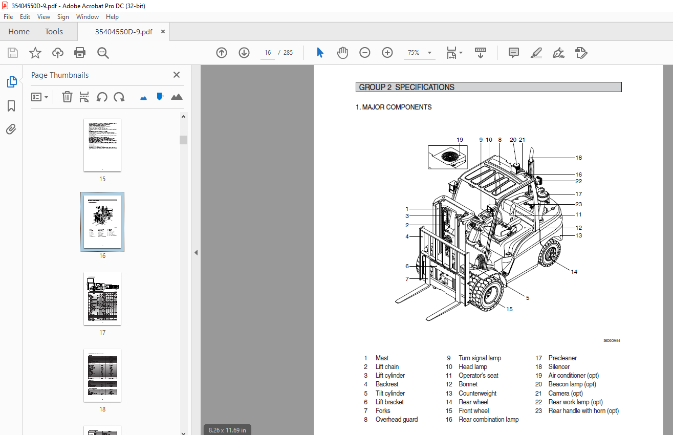Zoom in with the plus button
Image resolution: width=673 pixels, height=435 pixels.
(387, 53)
